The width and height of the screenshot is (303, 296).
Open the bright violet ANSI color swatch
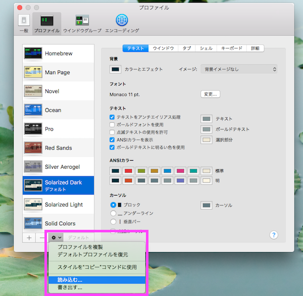click(180, 180)
